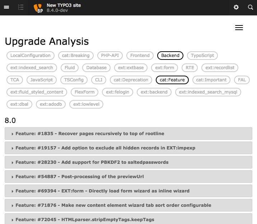Expand Feature #69394 EXT:form inline wizard
The width and height of the screenshot is (257, 224).
click(x=102, y=191)
